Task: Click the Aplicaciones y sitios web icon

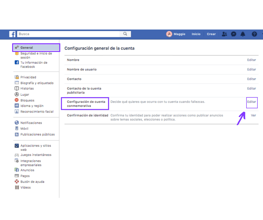Action: coord(17,146)
